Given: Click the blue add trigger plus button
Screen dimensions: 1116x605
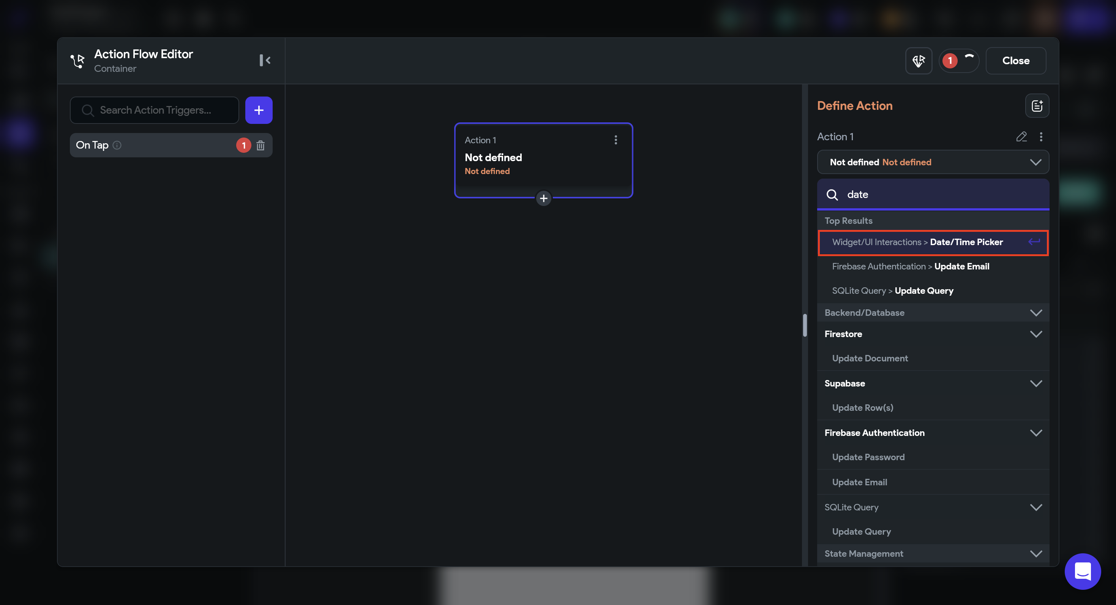Looking at the screenshot, I should click(259, 110).
